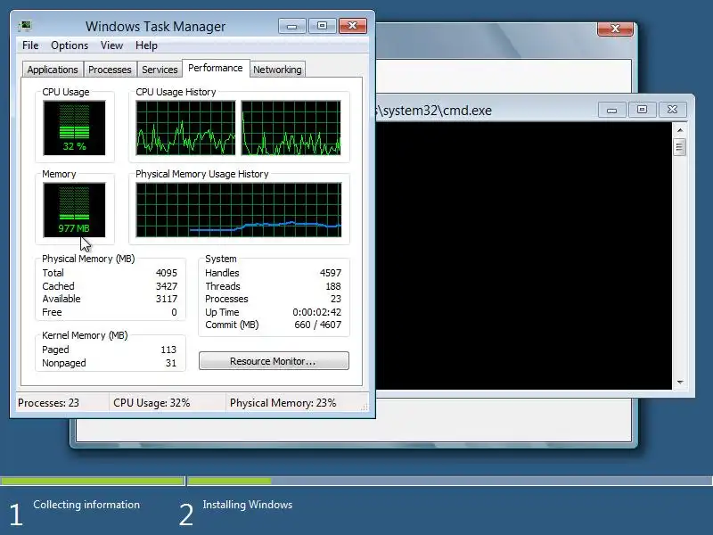Switch to the Processes tab
Screen dimensions: 713x535
[110, 70]
